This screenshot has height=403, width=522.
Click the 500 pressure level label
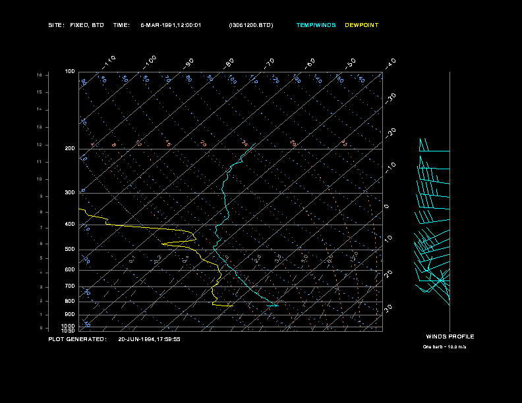point(70,249)
